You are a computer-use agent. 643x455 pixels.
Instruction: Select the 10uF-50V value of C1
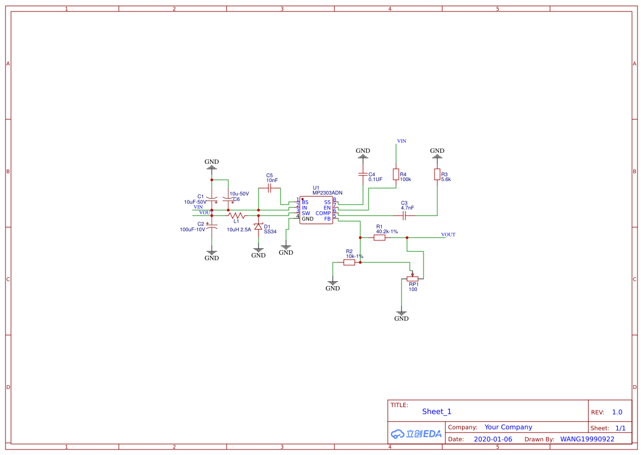coord(195,202)
